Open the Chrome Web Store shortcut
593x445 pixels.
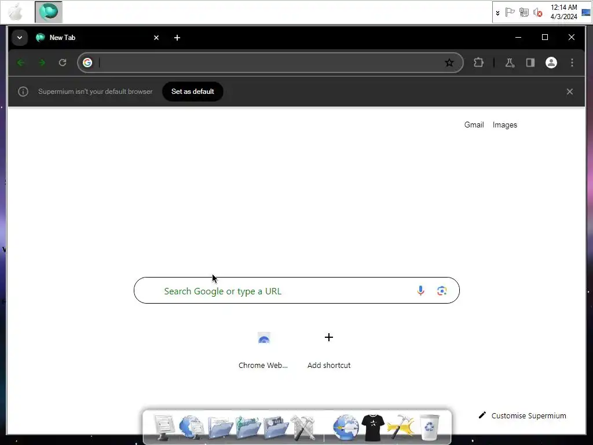[263, 349]
